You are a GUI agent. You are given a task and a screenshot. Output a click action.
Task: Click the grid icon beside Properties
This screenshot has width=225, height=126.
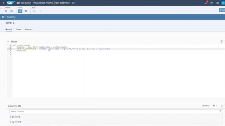(x=3, y=17)
